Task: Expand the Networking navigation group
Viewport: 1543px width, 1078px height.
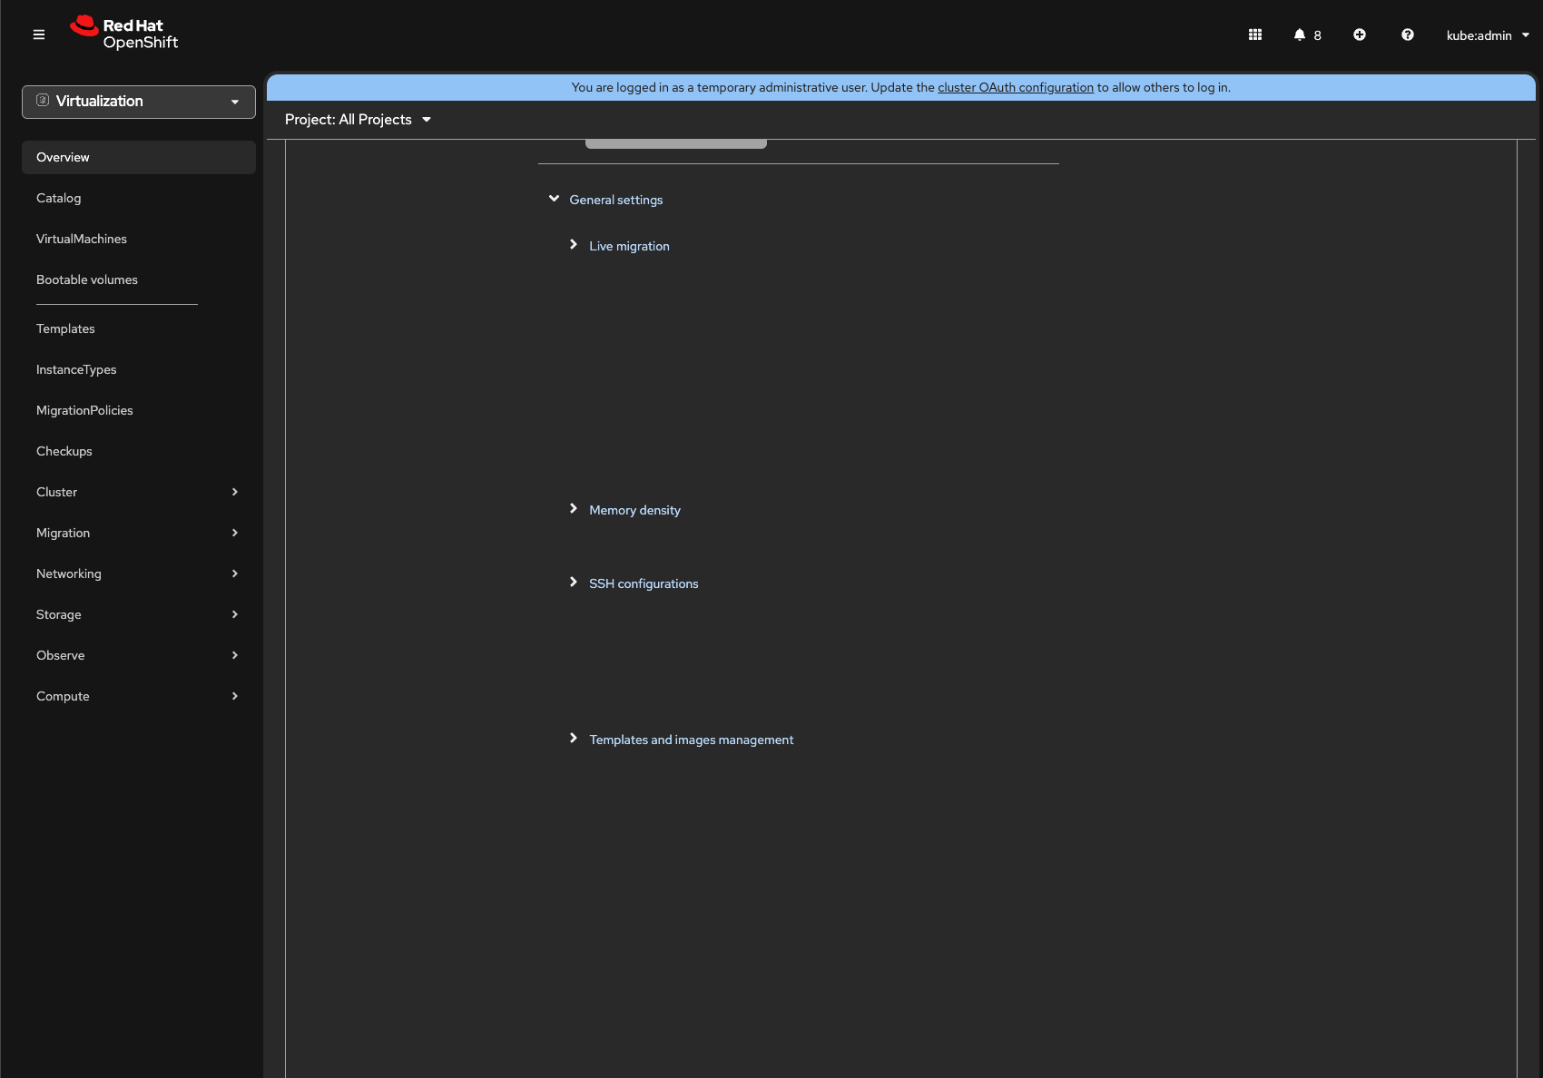Action: [139, 573]
